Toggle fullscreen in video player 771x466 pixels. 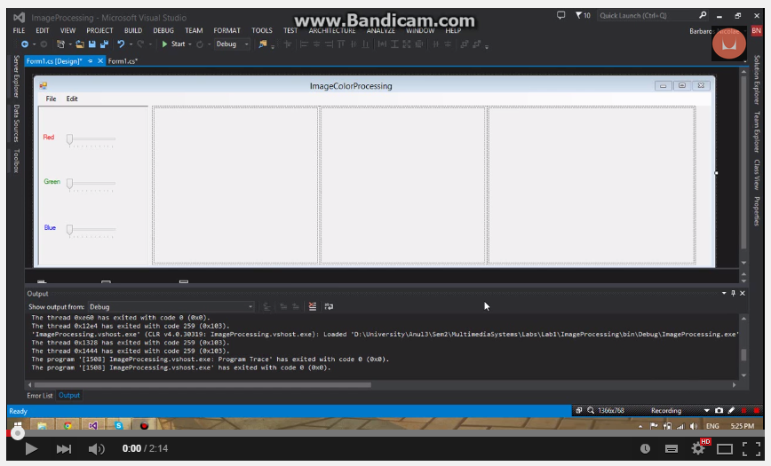(x=751, y=448)
